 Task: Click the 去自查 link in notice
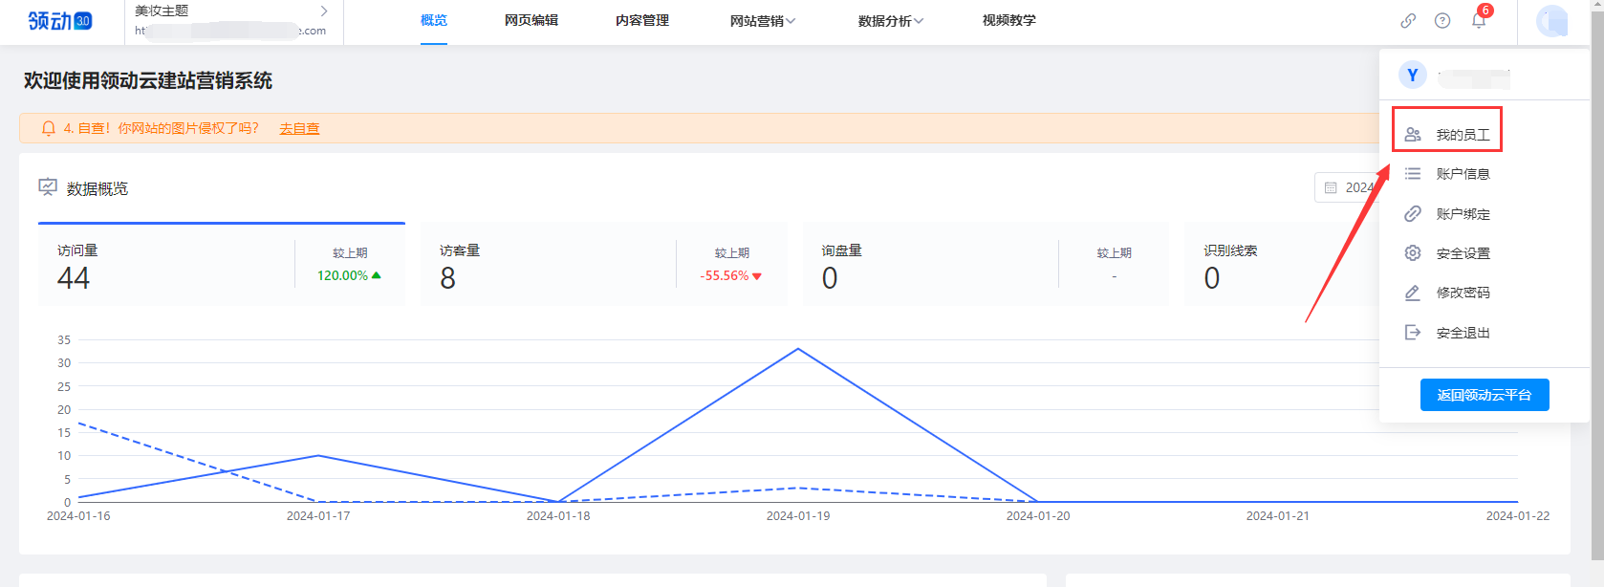299,129
